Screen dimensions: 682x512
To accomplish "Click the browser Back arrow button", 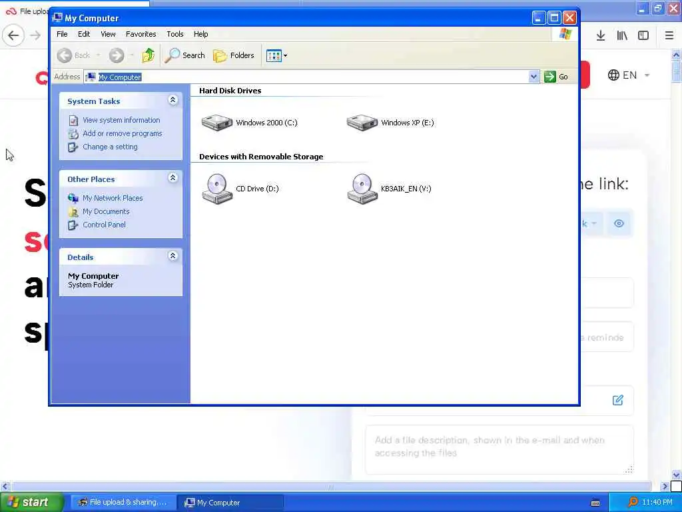I will pyautogui.click(x=13, y=35).
